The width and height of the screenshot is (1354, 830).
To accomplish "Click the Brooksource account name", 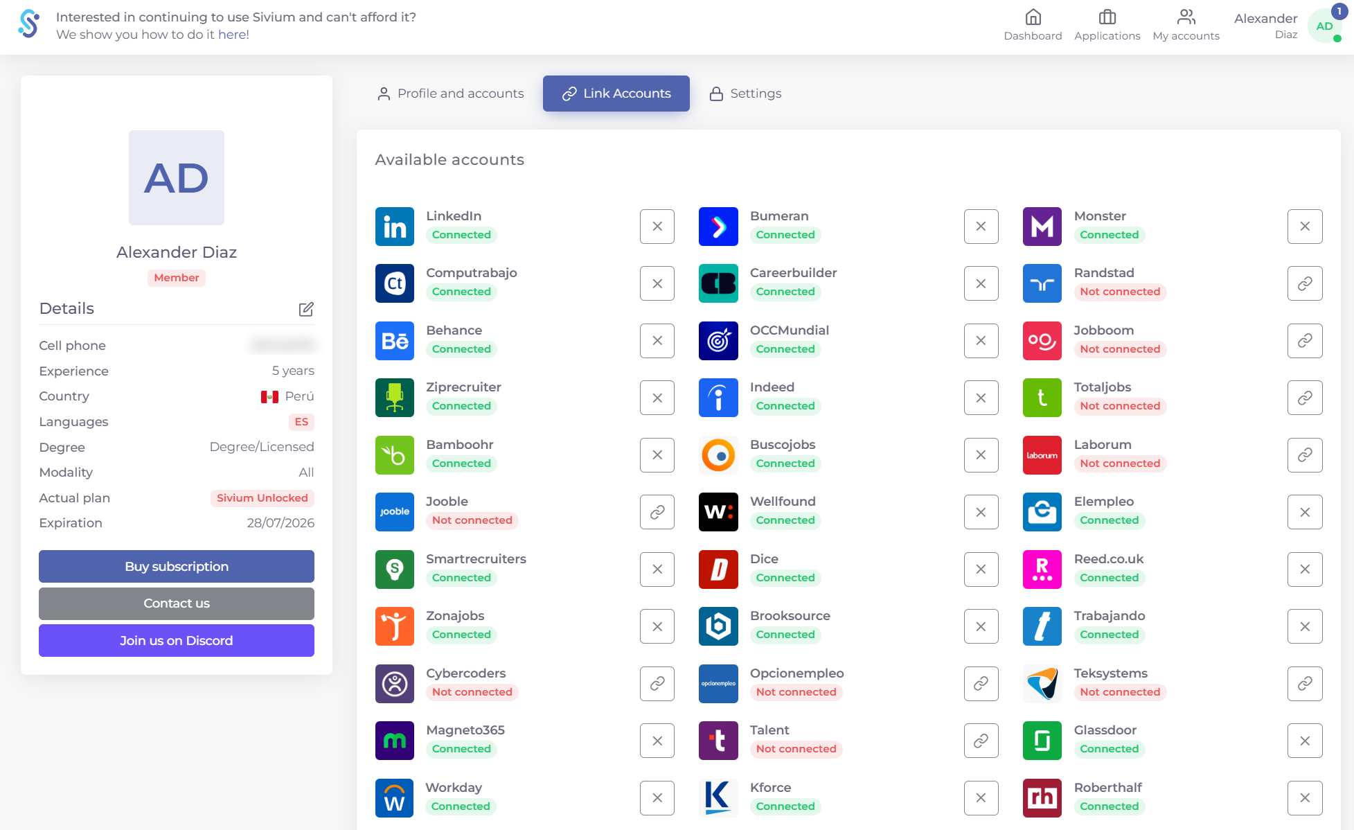I will pyautogui.click(x=790, y=616).
